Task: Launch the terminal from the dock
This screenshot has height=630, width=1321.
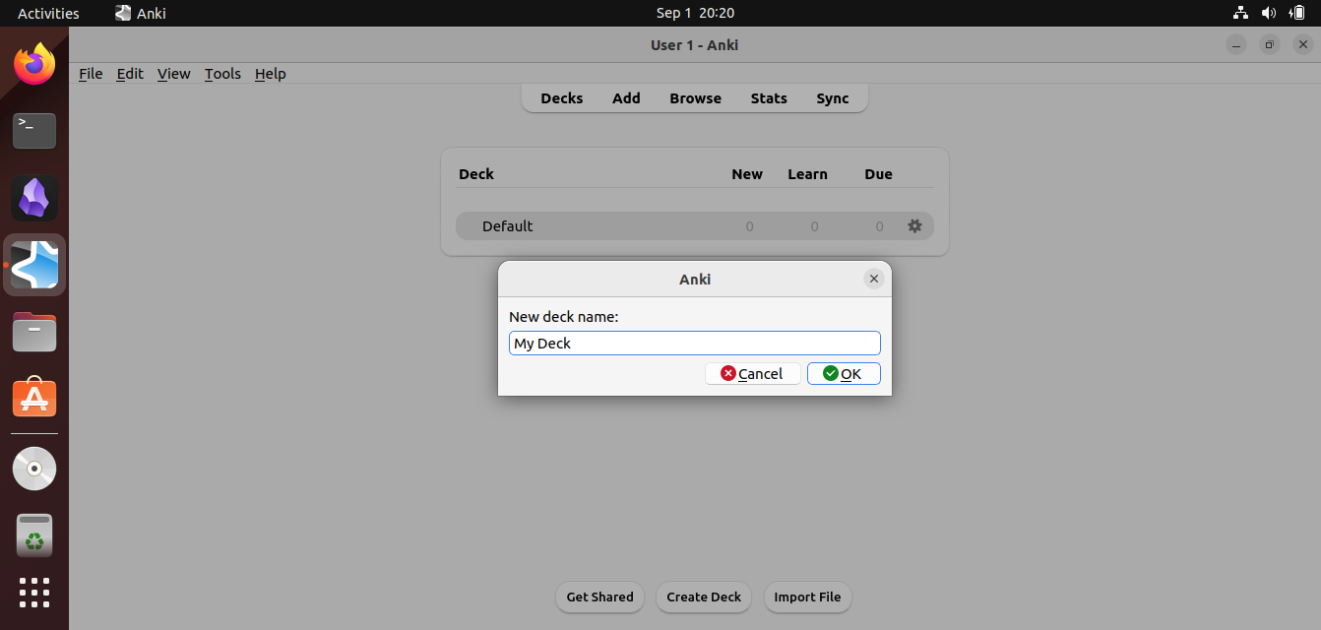Action: tap(33, 131)
